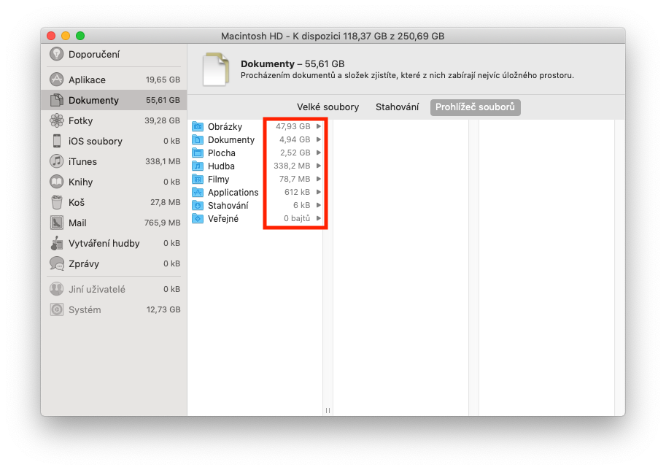Expand the Stahování 6 kB folder arrow
Screen dimensions: 666x470
319,205
